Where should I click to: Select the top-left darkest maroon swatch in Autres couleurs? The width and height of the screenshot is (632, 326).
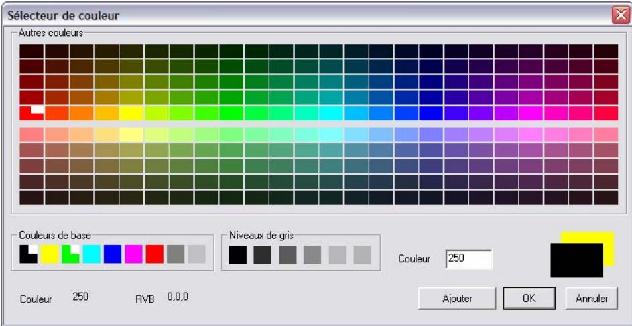(32, 51)
